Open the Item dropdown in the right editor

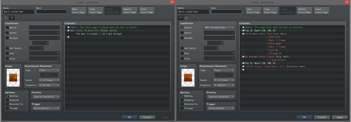tap(219, 53)
